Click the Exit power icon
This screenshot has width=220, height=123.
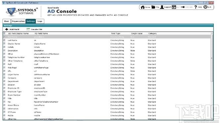pos(205,7)
